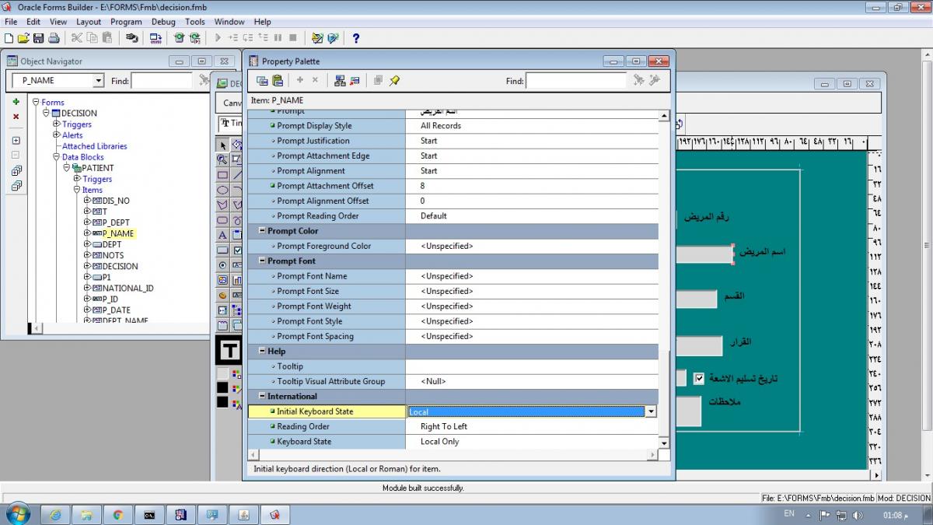Click the Copy Properties icon in Property Palette
The image size is (933, 525).
tap(263, 80)
